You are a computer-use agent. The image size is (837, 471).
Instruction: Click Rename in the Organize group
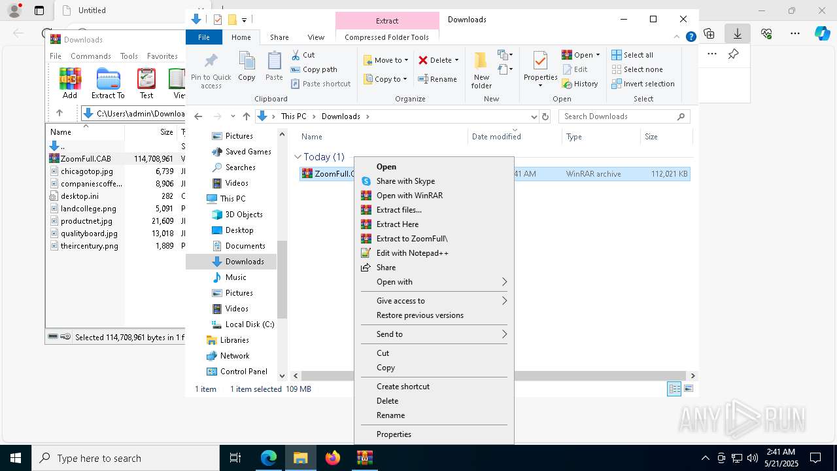(437, 79)
